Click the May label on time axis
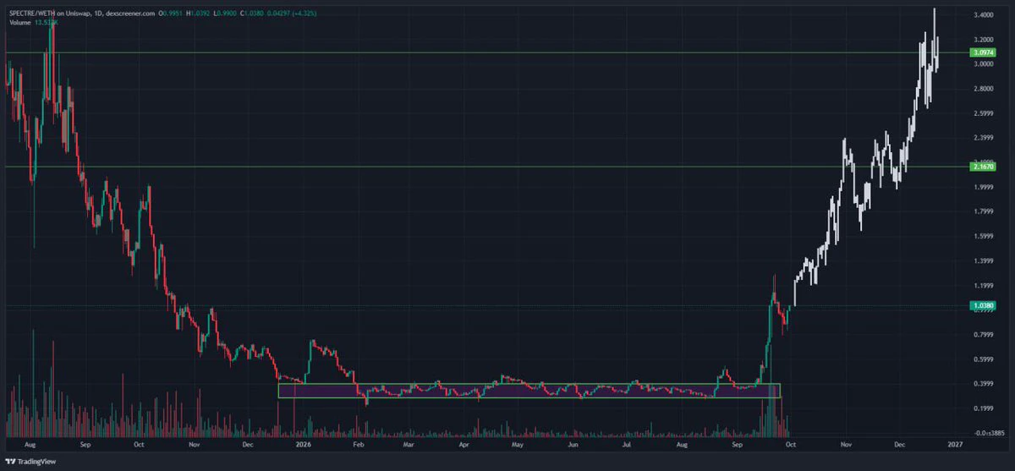 tap(518, 443)
